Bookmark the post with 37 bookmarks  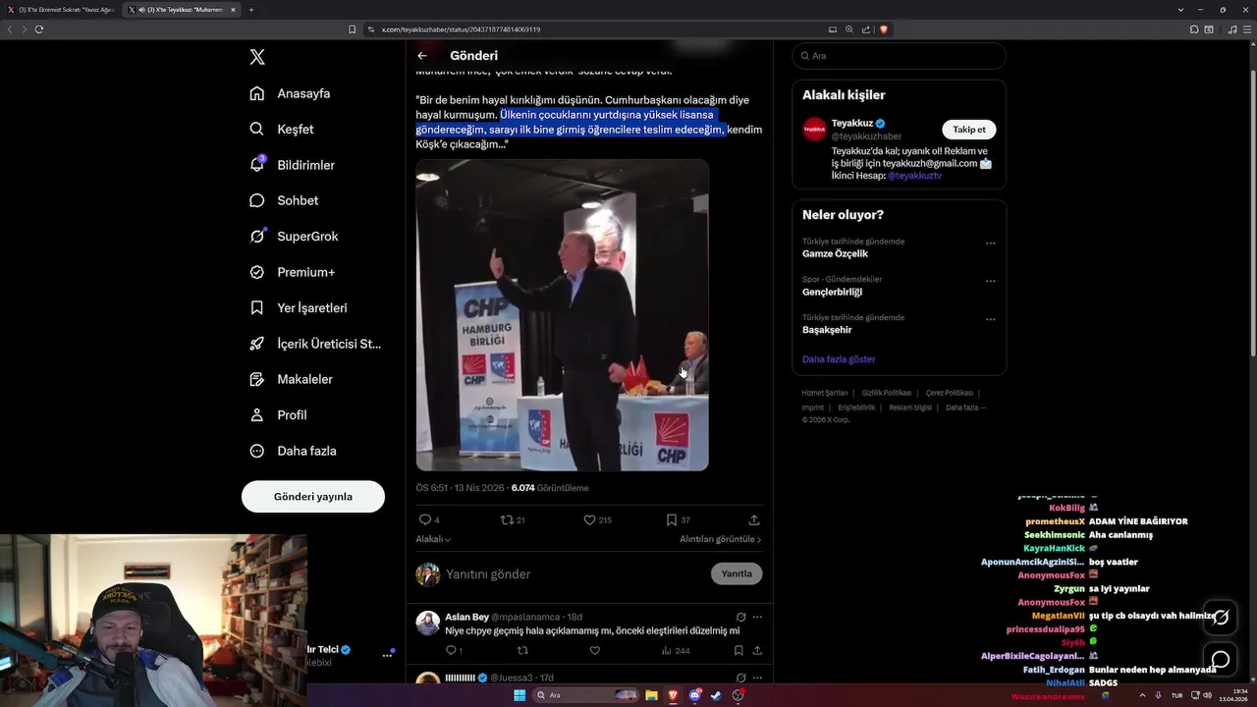672,519
